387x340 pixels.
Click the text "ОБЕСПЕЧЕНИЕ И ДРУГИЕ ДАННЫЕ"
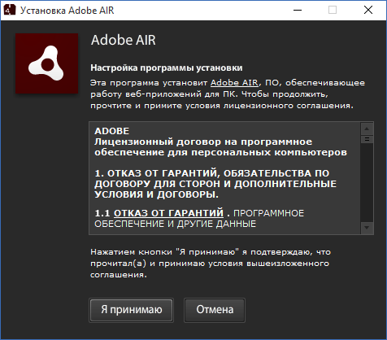click(175, 224)
